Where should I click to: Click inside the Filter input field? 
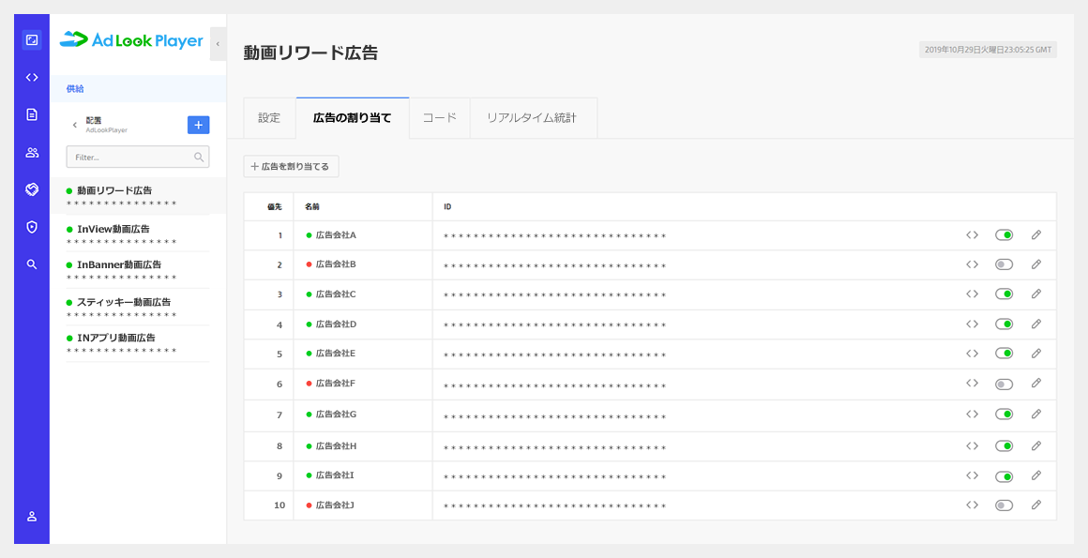click(x=138, y=156)
